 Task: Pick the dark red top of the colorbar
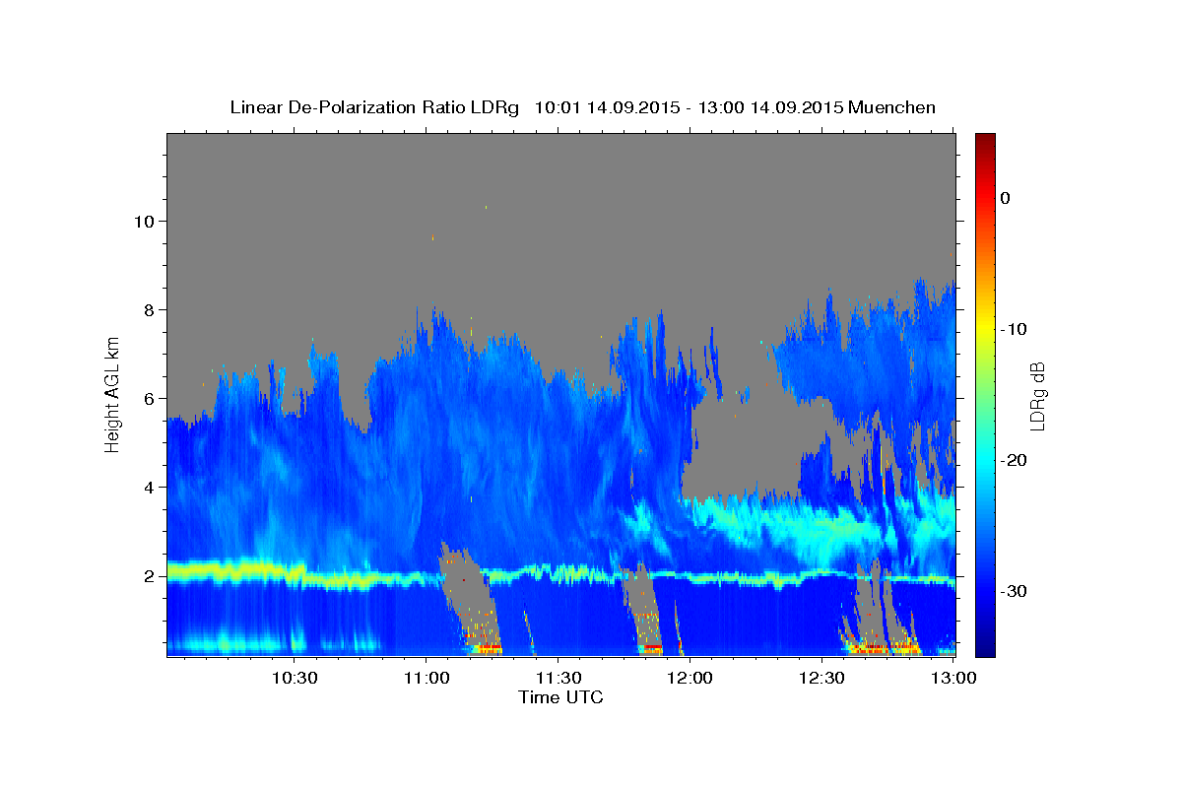click(x=985, y=143)
